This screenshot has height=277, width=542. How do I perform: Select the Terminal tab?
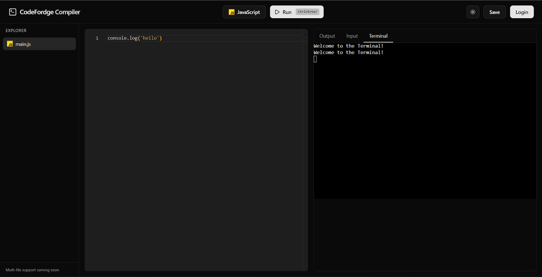click(x=378, y=36)
